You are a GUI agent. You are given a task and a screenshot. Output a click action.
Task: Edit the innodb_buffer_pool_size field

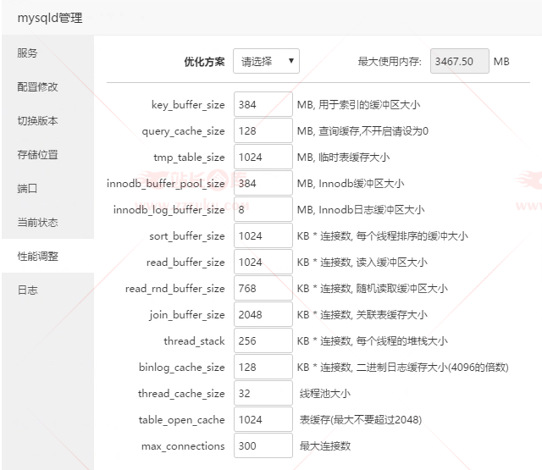tap(263, 184)
